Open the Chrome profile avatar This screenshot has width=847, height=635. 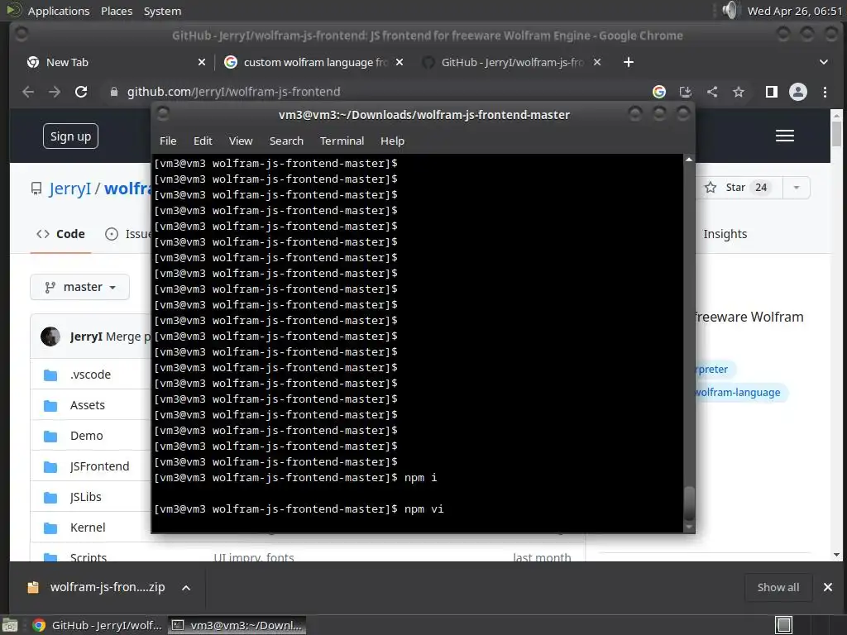[x=798, y=92]
